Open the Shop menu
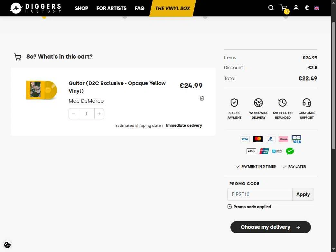The image size is (336, 252). pos(81,8)
